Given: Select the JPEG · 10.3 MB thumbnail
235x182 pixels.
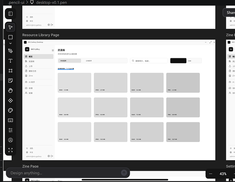Looking at the screenshot, I should [111, 132].
